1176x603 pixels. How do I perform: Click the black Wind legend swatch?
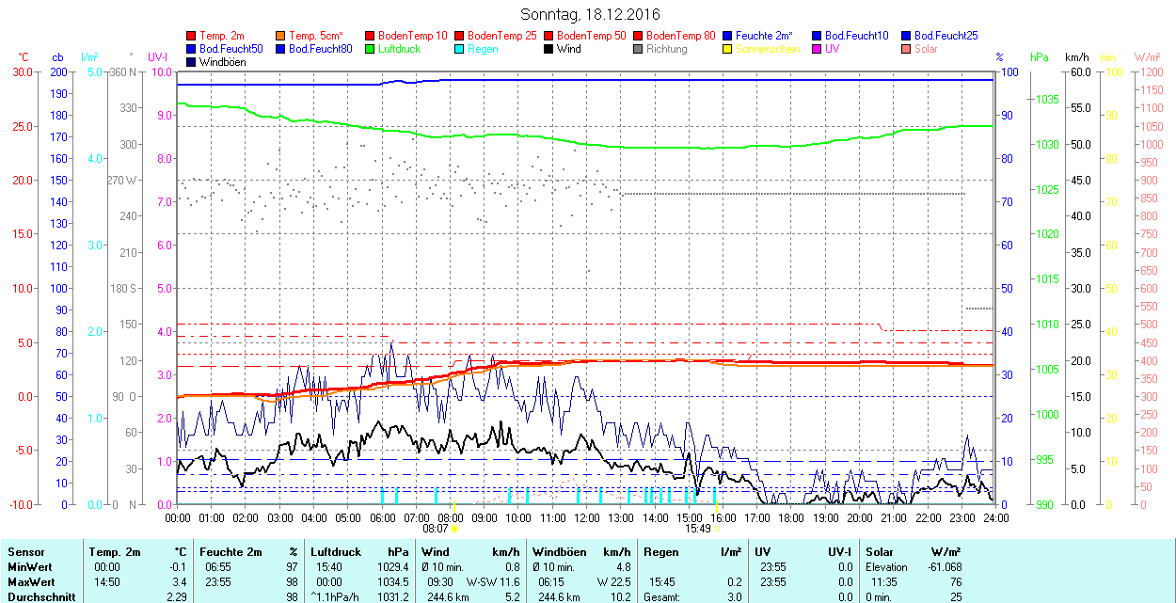(549, 49)
